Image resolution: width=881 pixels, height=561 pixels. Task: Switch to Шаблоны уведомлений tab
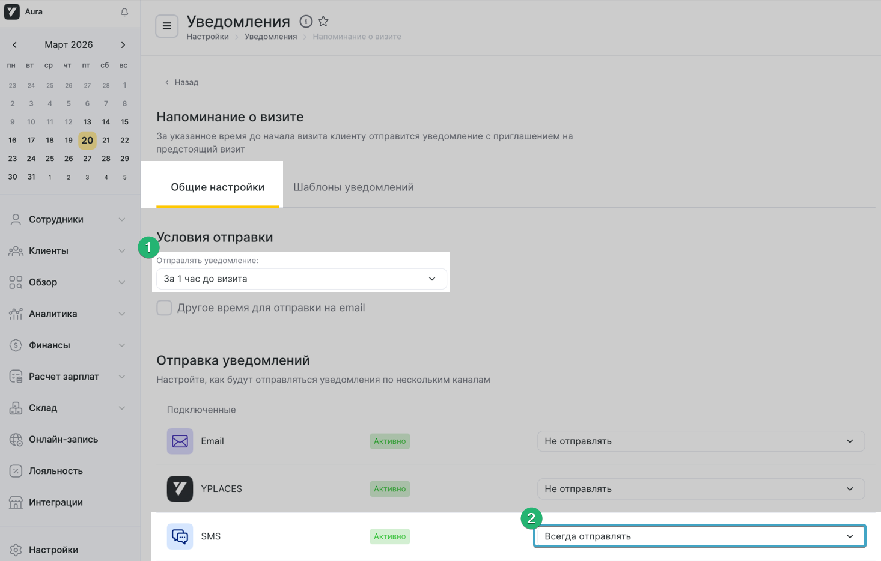point(353,187)
